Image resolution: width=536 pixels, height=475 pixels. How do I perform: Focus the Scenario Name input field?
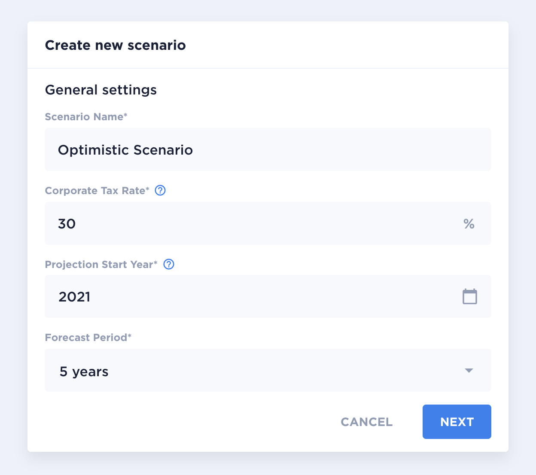click(268, 149)
